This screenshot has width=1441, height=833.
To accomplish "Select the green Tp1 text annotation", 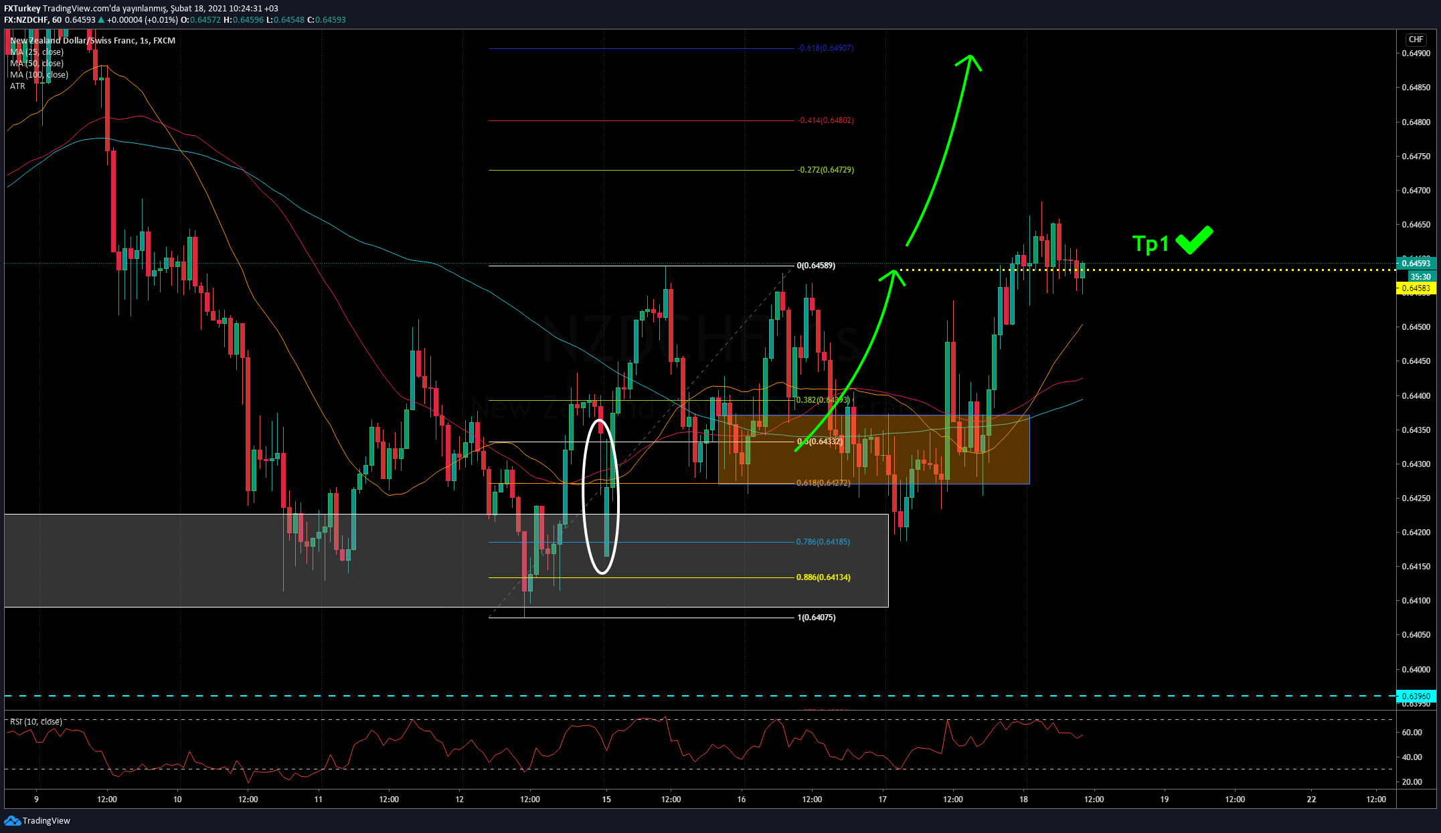I will pyautogui.click(x=1150, y=244).
